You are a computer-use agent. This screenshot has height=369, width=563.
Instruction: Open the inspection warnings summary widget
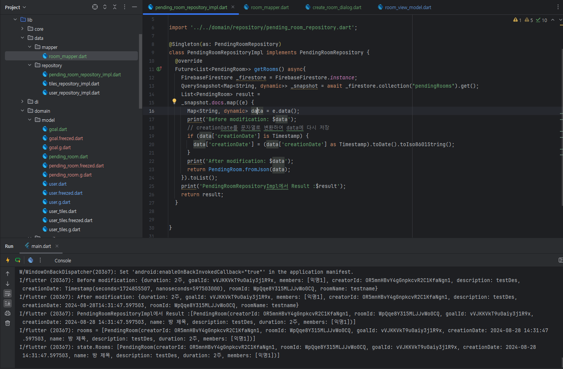[530, 20]
